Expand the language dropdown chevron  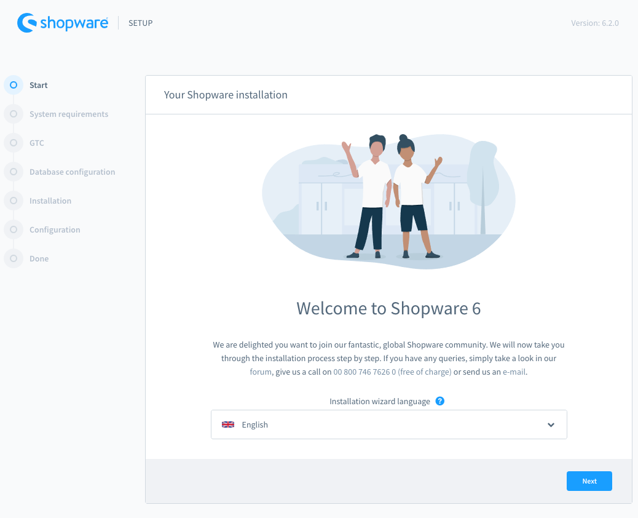pyautogui.click(x=551, y=424)
